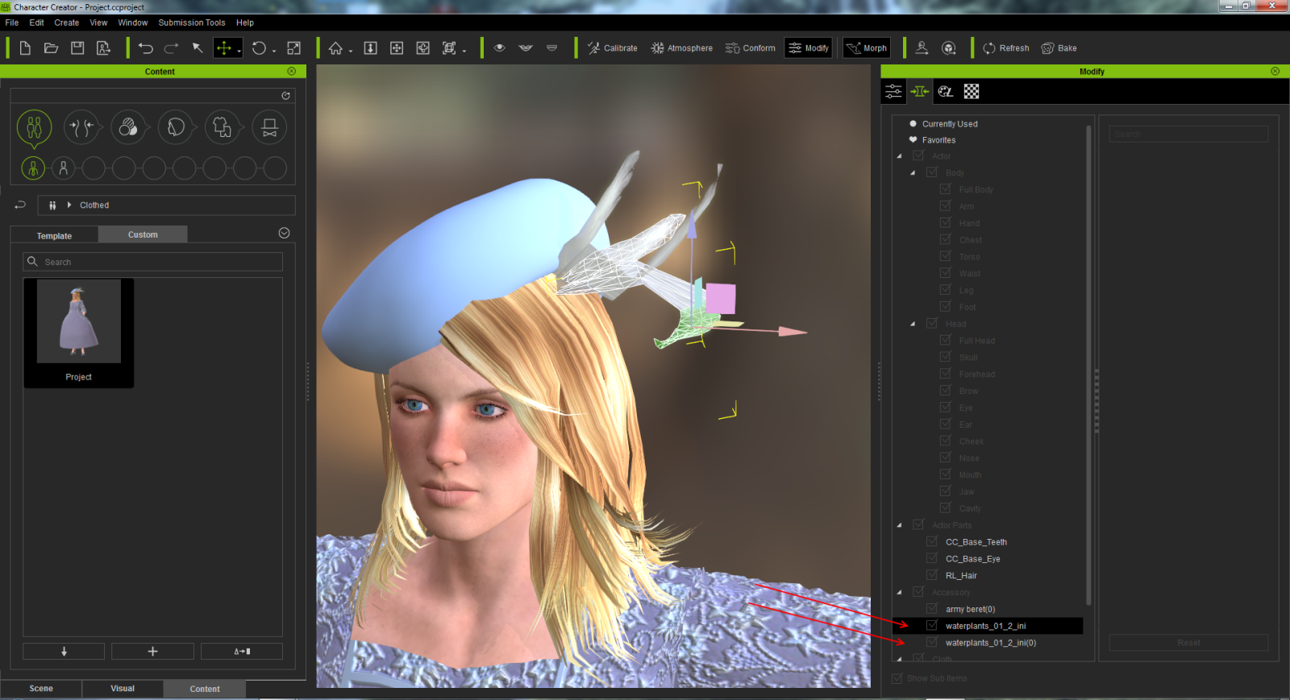The width and height of the screenshot is (1290, 700).
Task: Open the Accessory hat category icon
Action: (269, 127)
